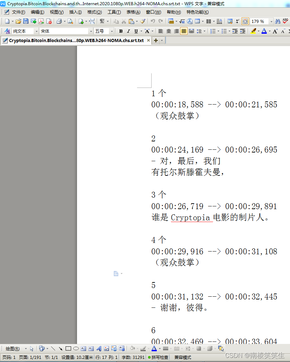Select objects with the arrow pointer tool
Screen dimensions: 290x362
(32, 348)
